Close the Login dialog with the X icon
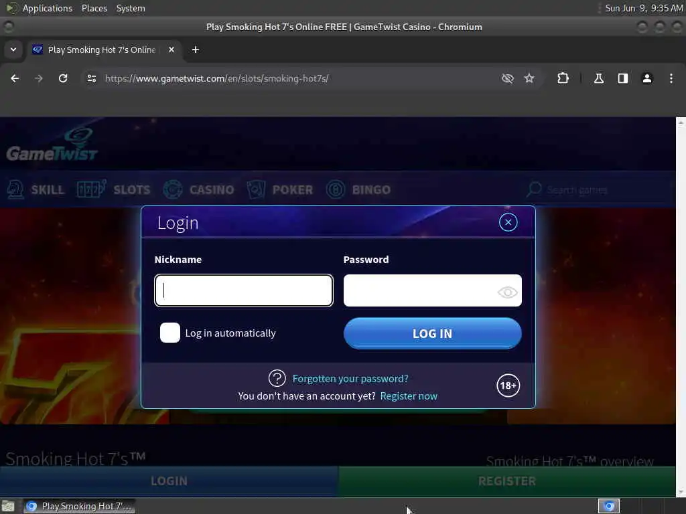This screenshot has height=514, width=686. pyautogui.click(x=508, y=222)
